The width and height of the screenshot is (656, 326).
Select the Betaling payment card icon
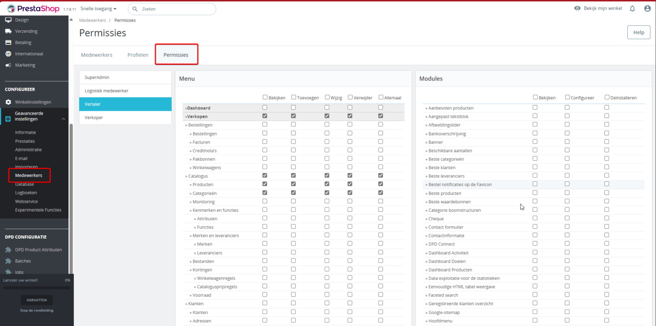tap(8, 42)
